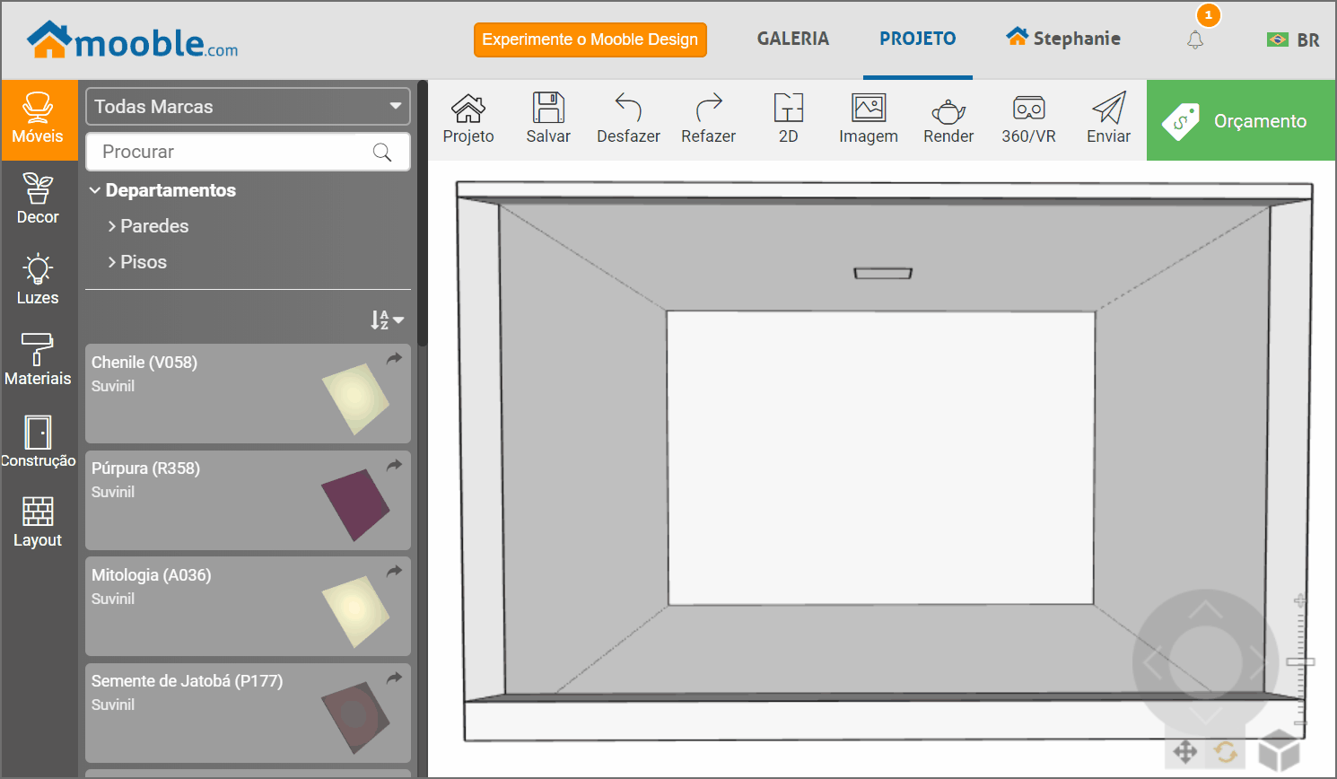Share arrow on Púrpura (R358) card
Image resolution: width=1337 pixels, height=779 pixels.
click(394, 465)
